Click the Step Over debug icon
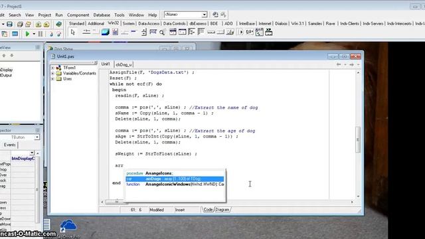 59,34
